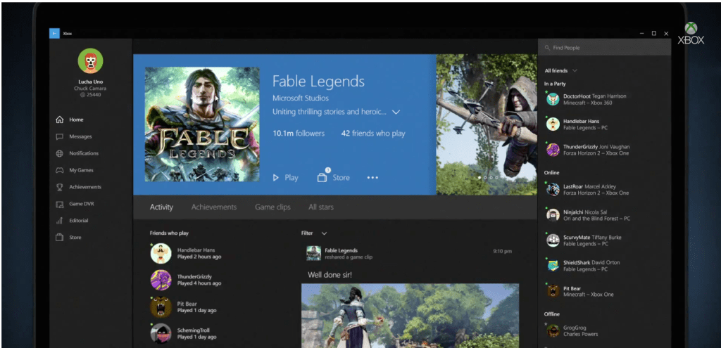Click Pit Bear avatar under Friends who play
Screen dimensions: 721x348
point(161,307)
